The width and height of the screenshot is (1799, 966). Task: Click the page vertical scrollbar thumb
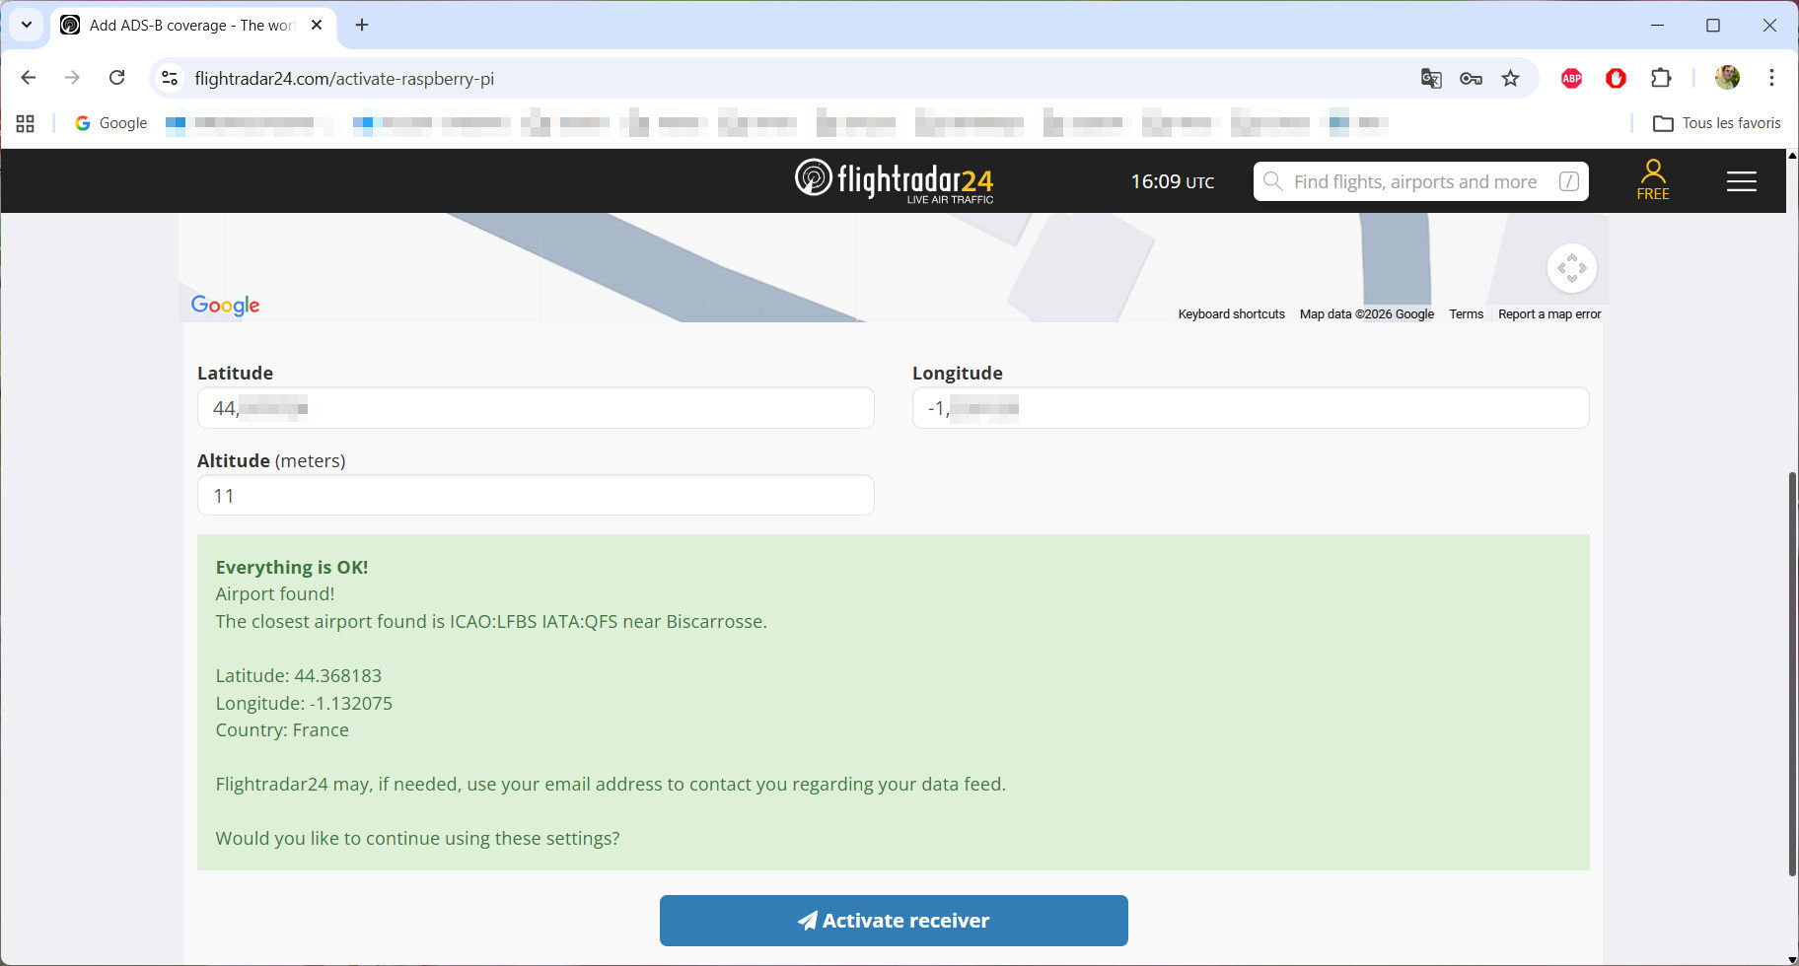pyautogui.click(x=1792, y=673)
